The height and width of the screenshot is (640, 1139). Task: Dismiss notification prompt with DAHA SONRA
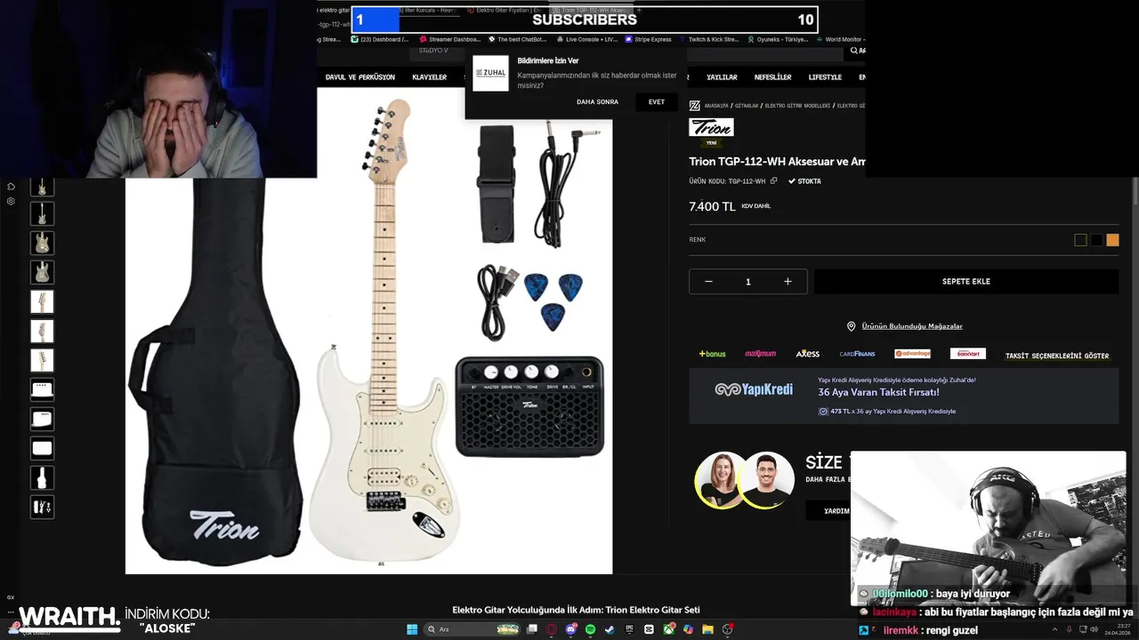tap(597, 102)
